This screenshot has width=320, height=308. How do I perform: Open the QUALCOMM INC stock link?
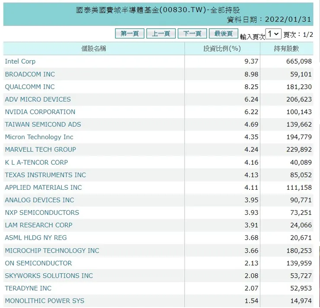pyautogui.click(x=30, y=87)
